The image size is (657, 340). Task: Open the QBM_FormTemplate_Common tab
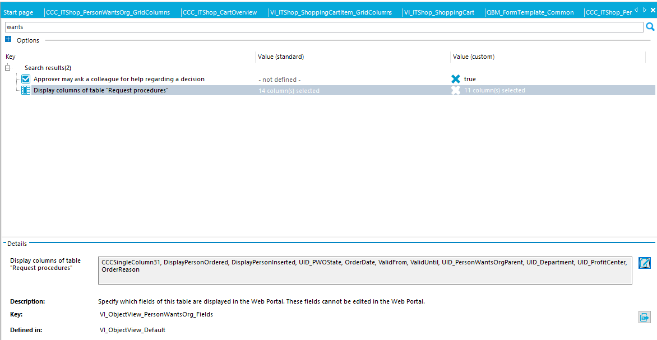click(531, 12)
